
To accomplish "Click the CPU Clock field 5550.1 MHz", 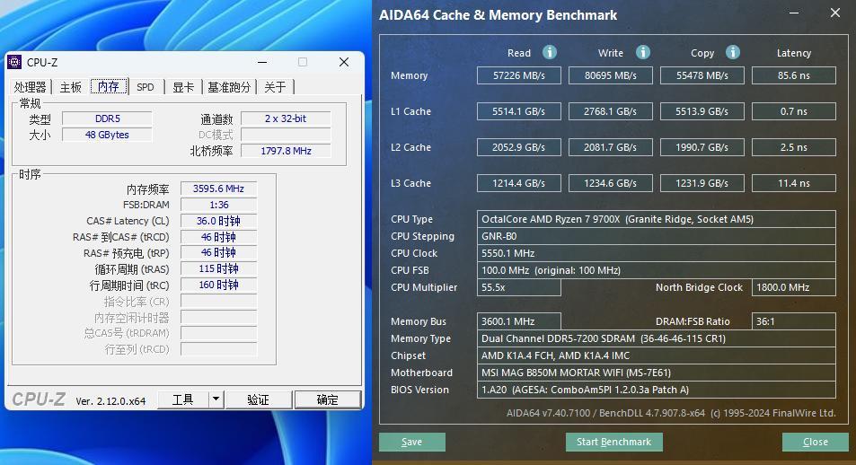I will coord(657,253).
